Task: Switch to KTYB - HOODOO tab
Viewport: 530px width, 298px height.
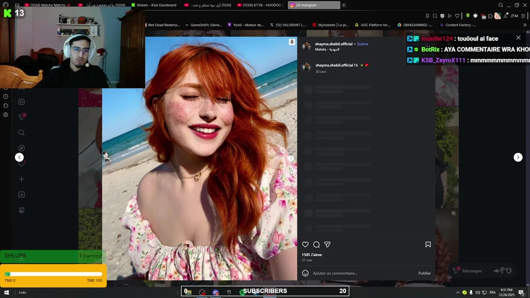Action: (261, 5)
